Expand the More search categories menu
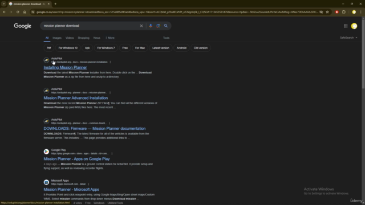Image resolution: width=365 pixels, height=205 pixels. [110, 38]
